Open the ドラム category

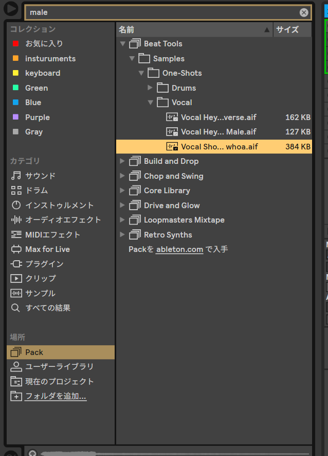coord(37,191)
